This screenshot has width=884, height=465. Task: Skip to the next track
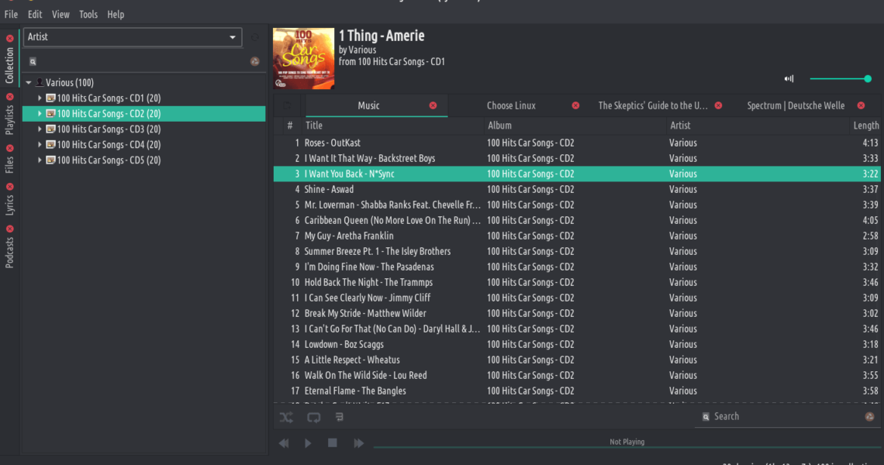click(358, 443)
